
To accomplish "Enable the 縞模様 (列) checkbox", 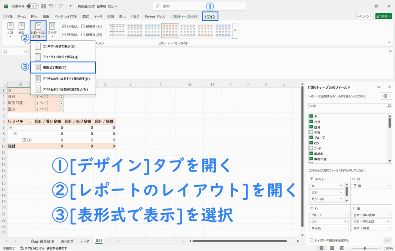I will (x=83, y=34).
